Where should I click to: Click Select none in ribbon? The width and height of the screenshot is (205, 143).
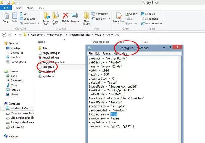(x=150, y=19)
